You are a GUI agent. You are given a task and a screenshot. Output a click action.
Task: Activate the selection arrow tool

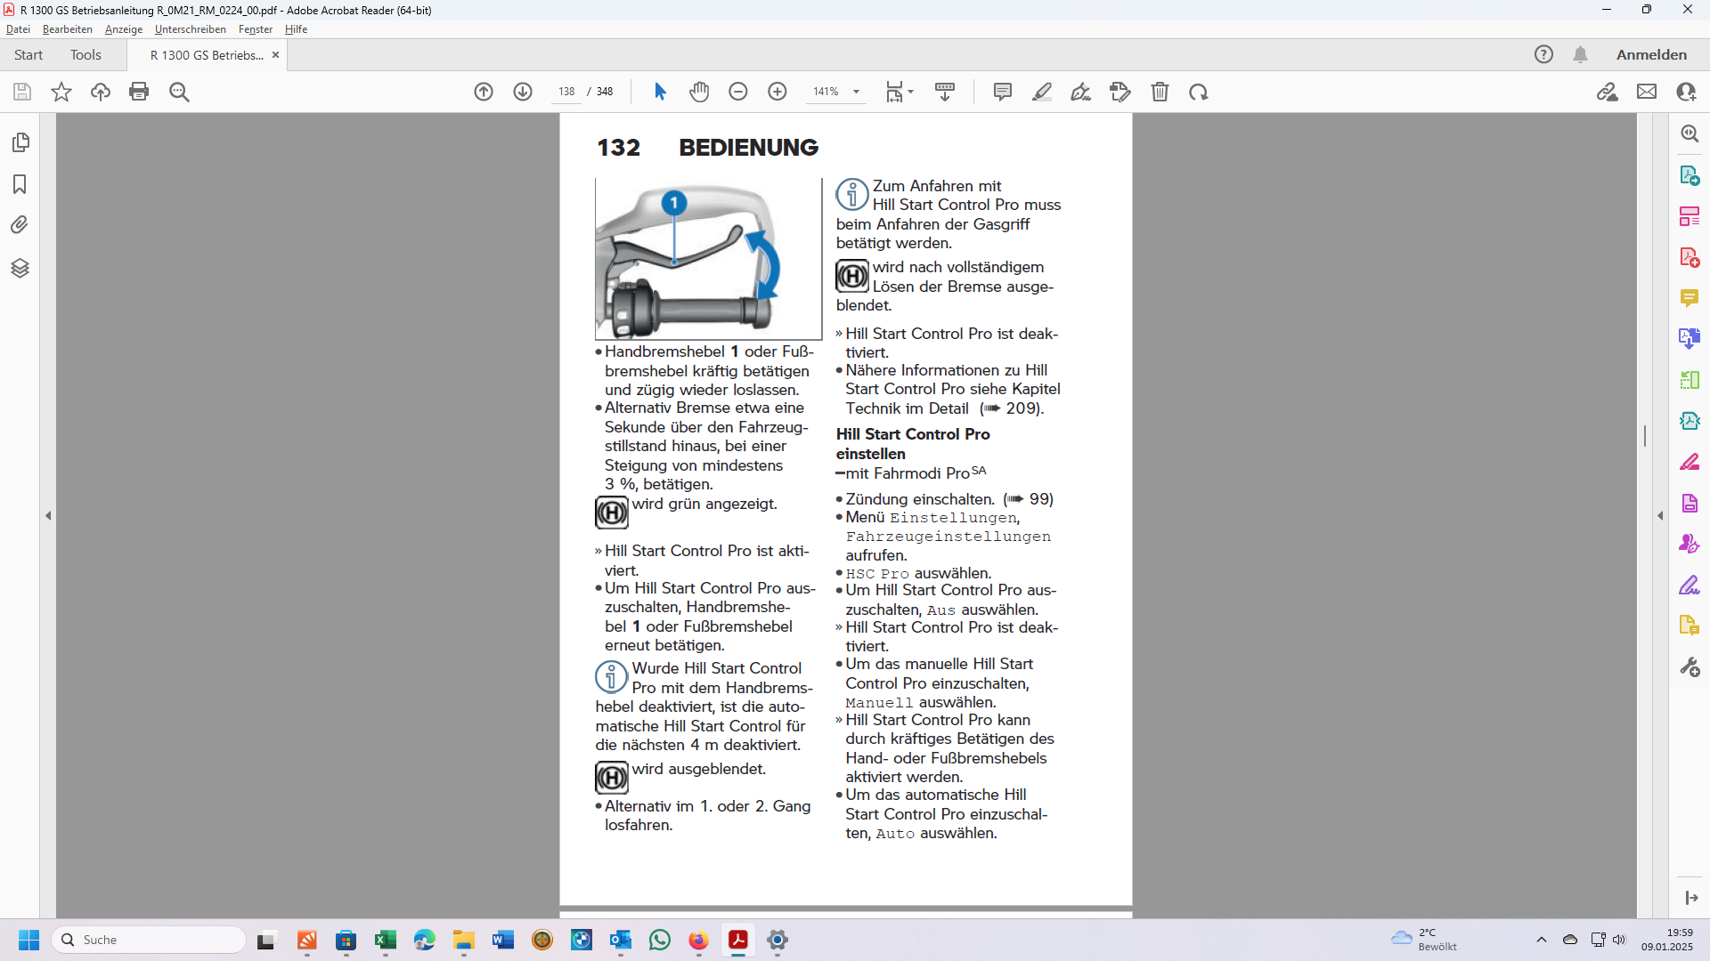tap(660, 92)
